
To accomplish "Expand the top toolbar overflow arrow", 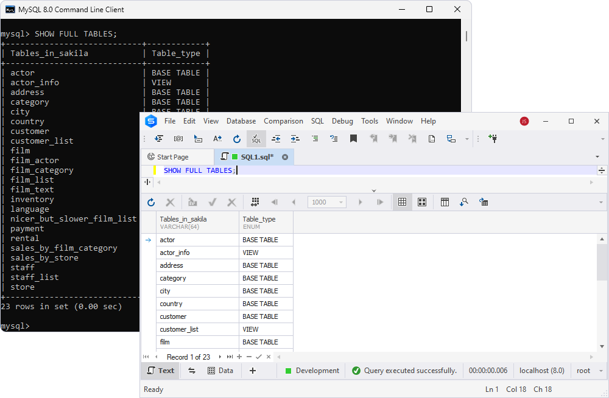I will pyautogui.click(x=602, y=139).
